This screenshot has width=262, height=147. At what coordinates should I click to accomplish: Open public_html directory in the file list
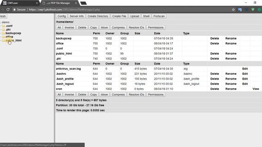[x=64, y=53]
